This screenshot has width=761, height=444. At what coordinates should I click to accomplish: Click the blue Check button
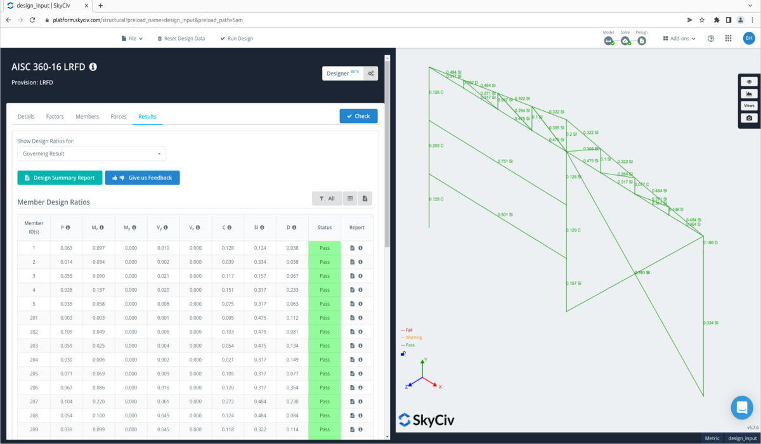[x=358, y=116]
